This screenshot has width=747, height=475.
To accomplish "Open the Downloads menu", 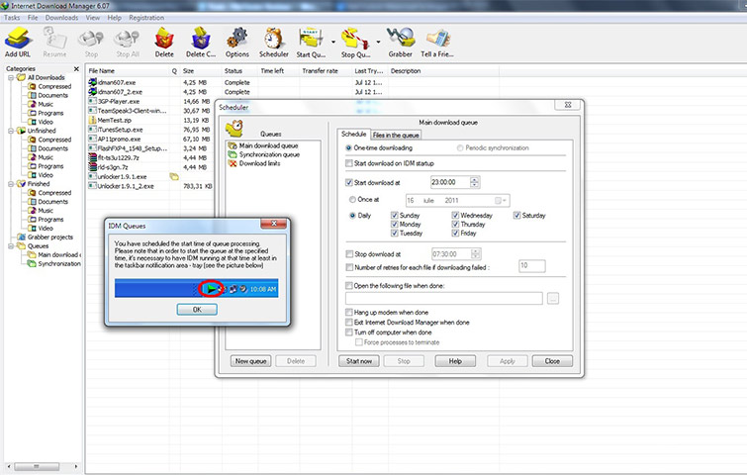I will (61, 18).
